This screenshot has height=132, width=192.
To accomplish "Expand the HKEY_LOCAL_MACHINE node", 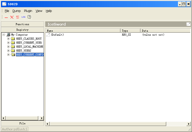I will tap(8, 47).
